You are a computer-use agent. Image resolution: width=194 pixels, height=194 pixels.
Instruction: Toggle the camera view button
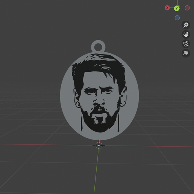186,44
